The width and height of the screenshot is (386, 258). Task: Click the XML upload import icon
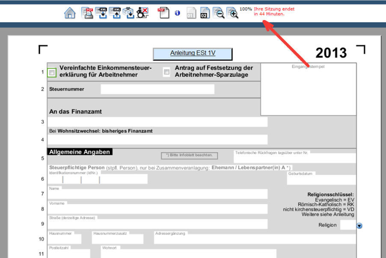(x=115, y=13)
